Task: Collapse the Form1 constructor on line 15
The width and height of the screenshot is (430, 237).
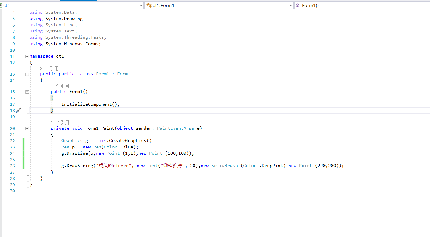Action: (27, 91)
